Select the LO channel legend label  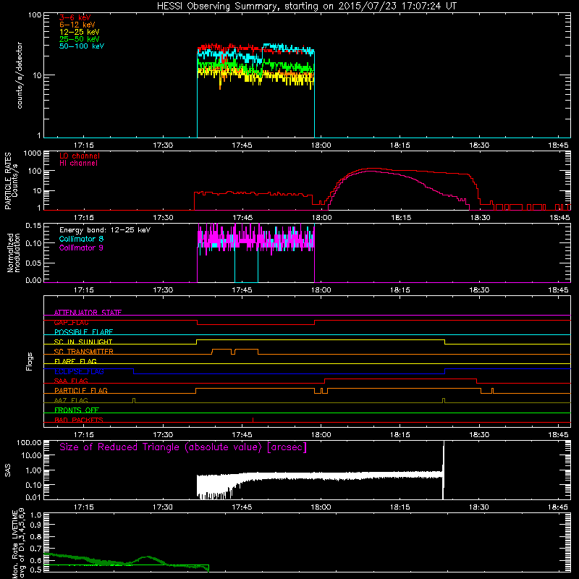[x=80, y=156]
